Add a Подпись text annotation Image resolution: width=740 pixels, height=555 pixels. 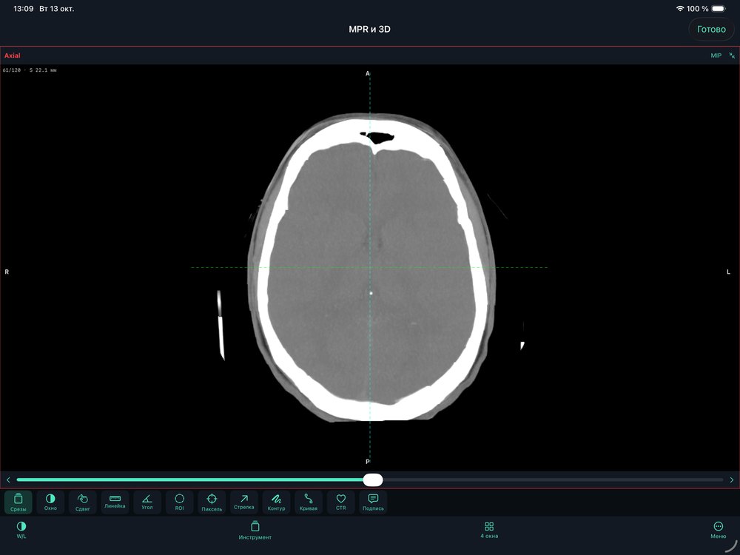pos(373,502)
